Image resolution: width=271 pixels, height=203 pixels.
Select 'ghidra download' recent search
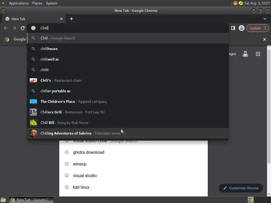click(133, 153)
